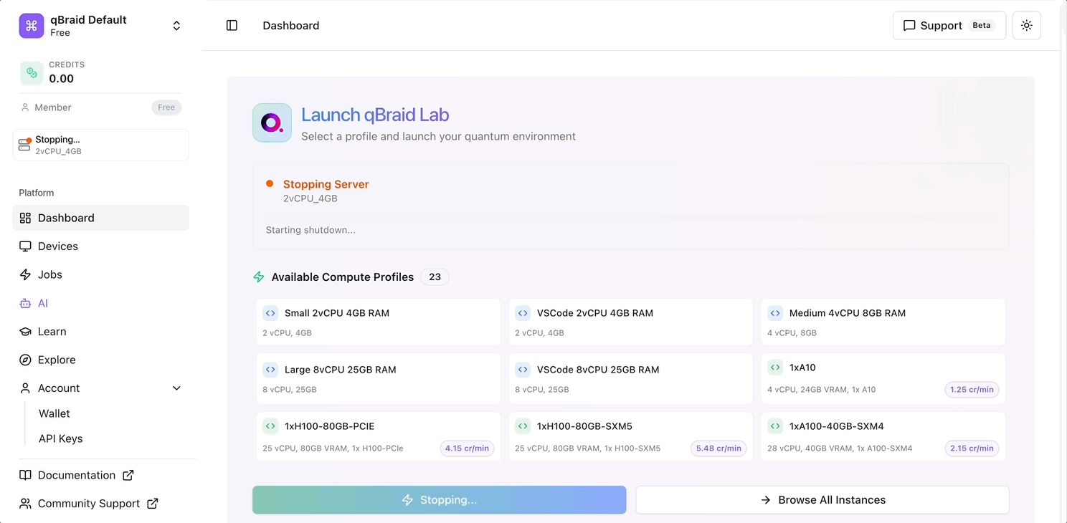Click the Support chat bubble icon

pos(909,25)
